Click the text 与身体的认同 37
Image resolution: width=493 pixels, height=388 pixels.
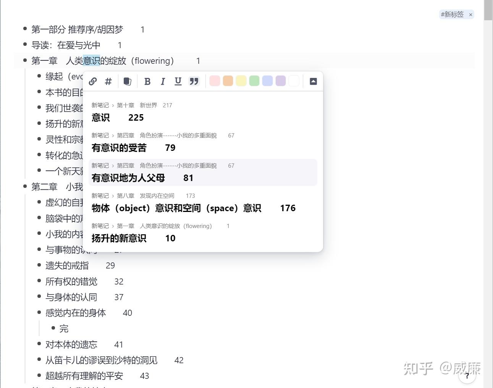(84, 297)
